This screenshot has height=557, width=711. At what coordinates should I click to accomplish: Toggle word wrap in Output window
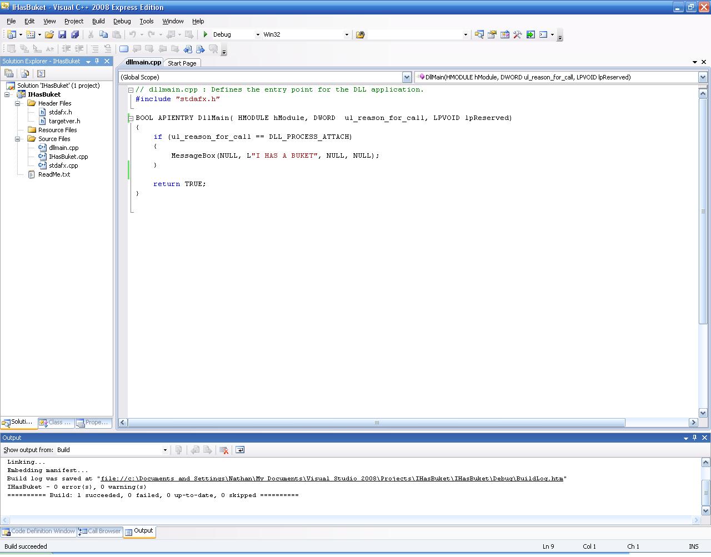(240, 450)
